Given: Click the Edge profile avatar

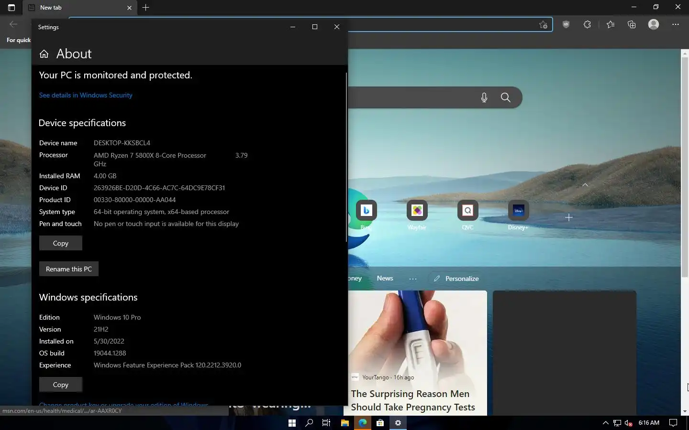Looking at the screenshot, I should tap(654, 24).
